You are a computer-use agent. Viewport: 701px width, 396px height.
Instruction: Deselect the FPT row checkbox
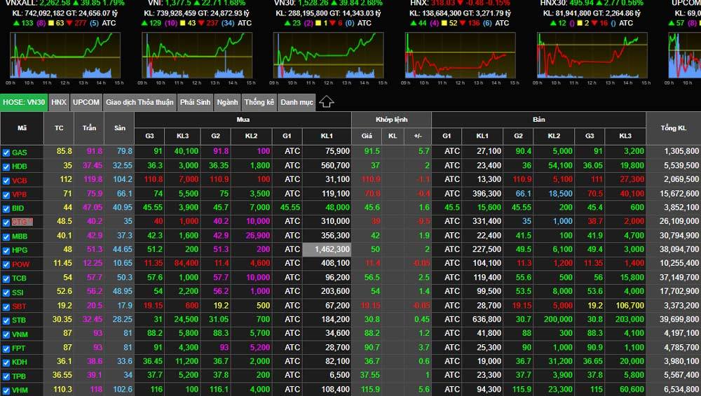click(6, 348)
